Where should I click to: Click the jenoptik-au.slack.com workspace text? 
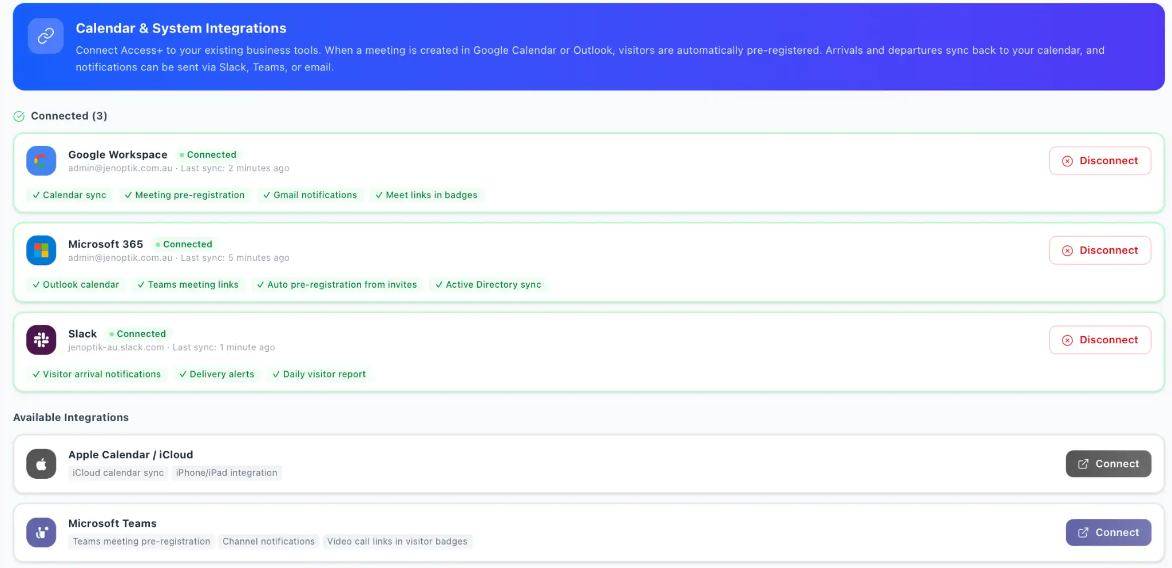pos(116,348)
